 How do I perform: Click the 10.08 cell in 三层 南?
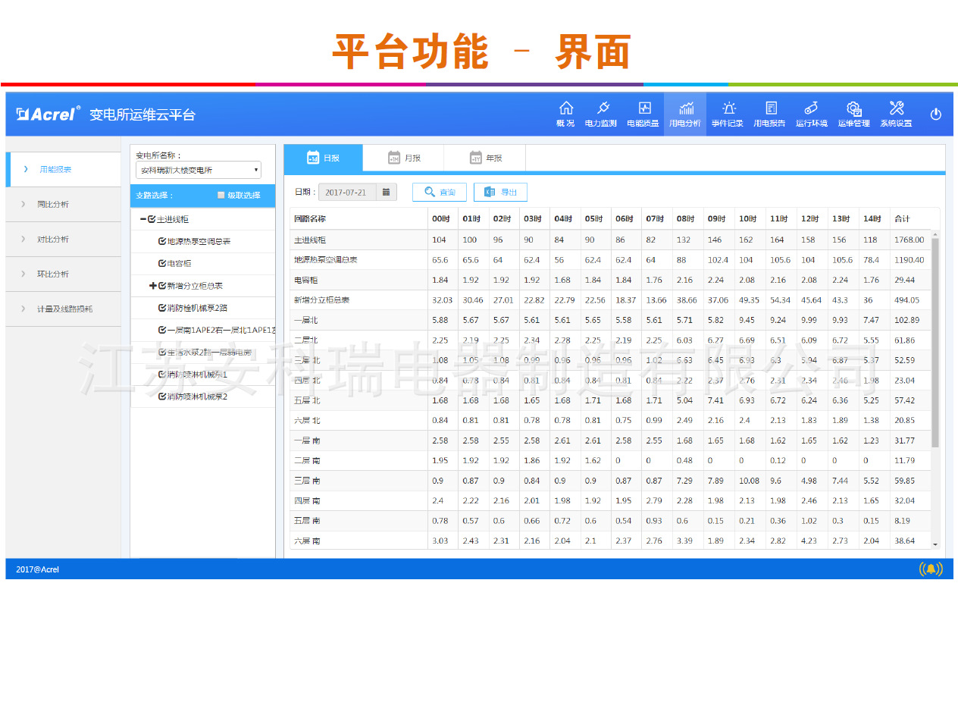click(749, 481)
